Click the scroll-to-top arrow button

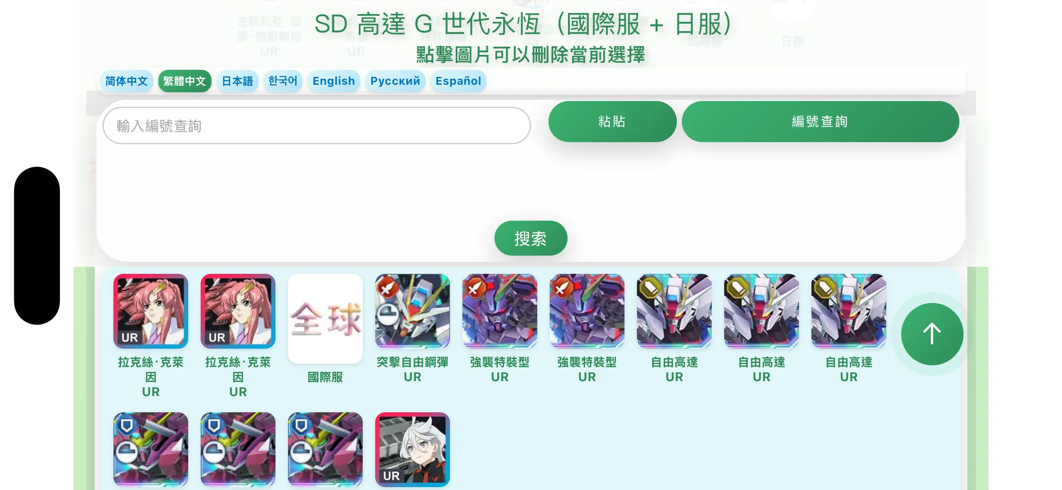coord(932,334)
